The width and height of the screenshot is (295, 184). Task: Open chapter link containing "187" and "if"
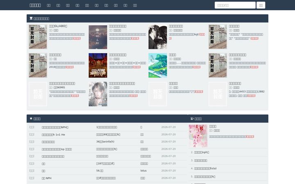tap(105, 164)
